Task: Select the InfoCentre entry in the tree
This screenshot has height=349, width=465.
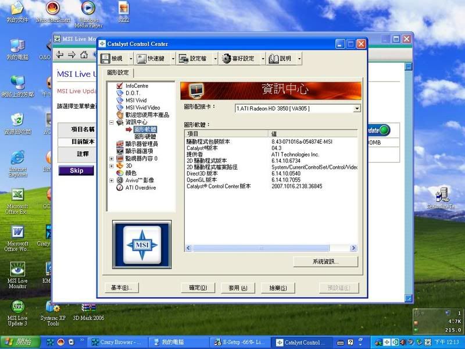Action: click(137, 86)
